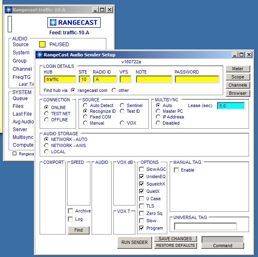
Task: Tick the Archive checkbox
Action: coord(70,211)
